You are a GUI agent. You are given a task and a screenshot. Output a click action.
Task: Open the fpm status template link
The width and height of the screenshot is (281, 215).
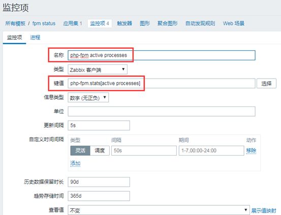44,23
